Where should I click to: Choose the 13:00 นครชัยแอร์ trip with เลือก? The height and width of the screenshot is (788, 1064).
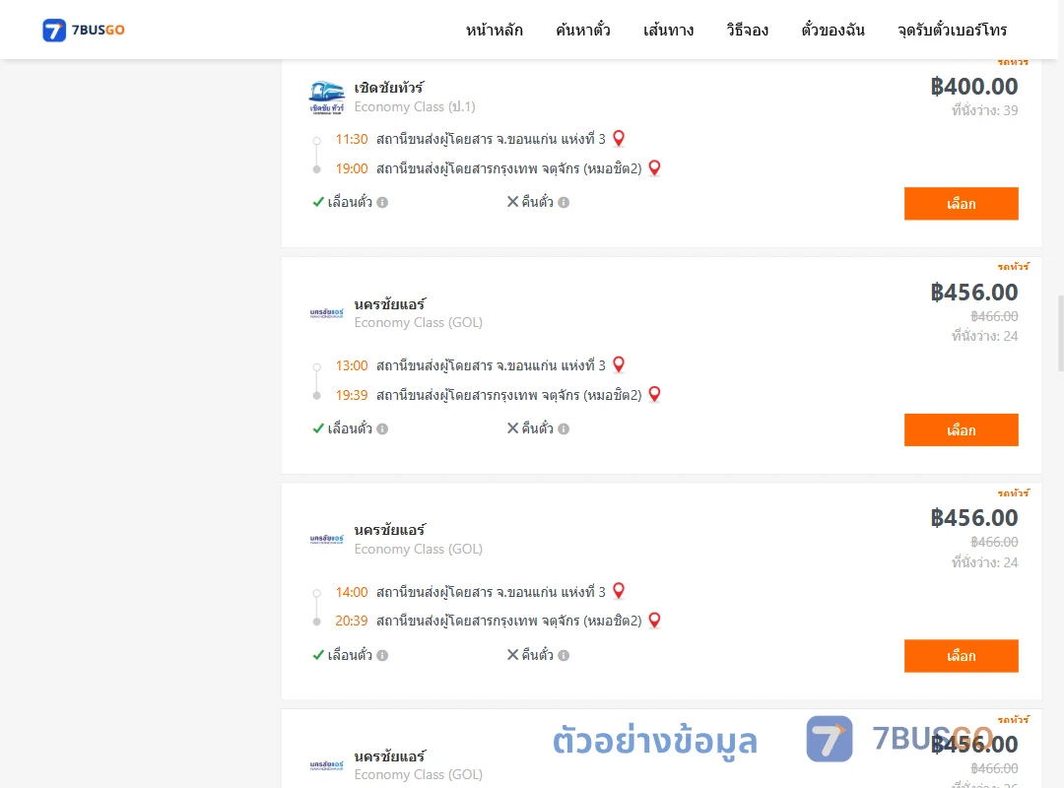[961, 429]
